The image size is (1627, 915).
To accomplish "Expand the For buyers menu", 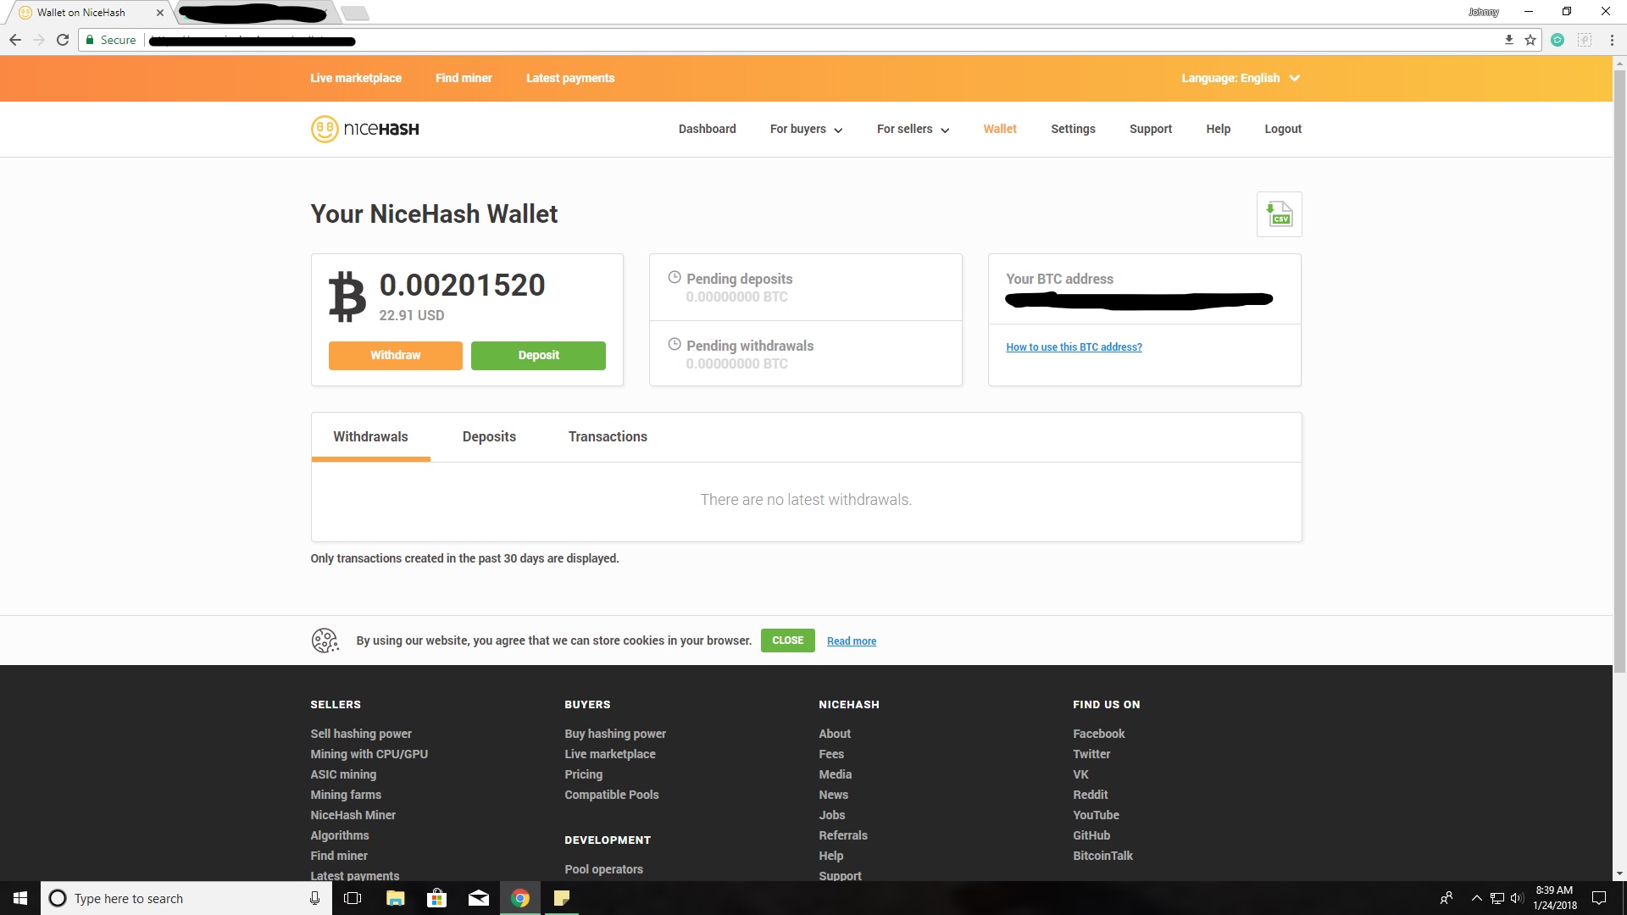I will (x=804, y=129).
